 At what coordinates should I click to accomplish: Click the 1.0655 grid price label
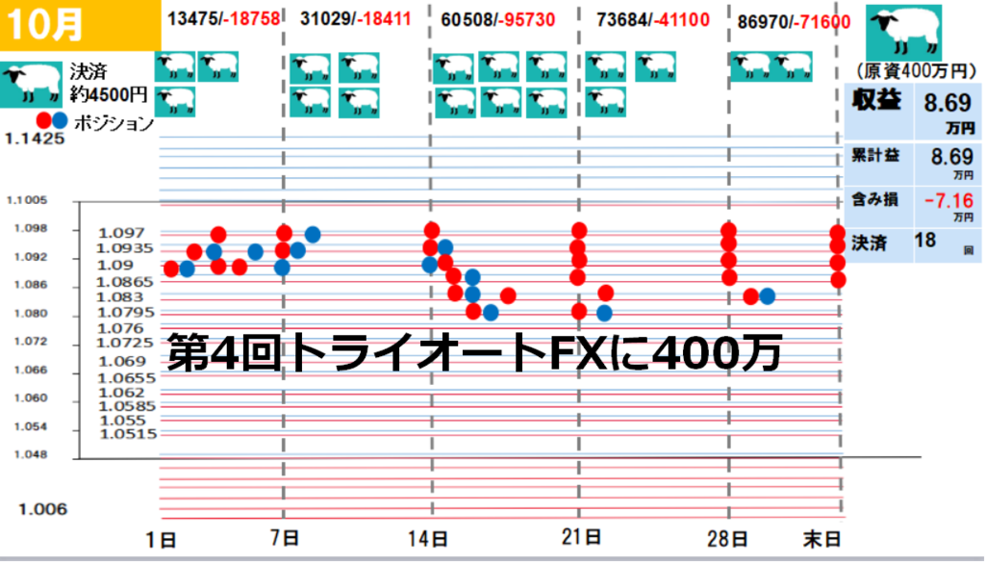pyautogui.click(x=127, y=378)
